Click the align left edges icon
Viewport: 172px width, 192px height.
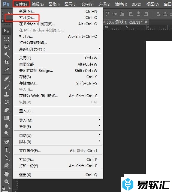pyautogui.click(x=131, y=14)
